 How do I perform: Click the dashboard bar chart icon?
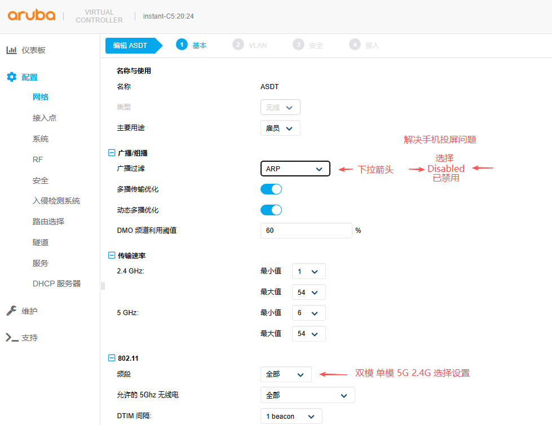click(x=11, y=50)
